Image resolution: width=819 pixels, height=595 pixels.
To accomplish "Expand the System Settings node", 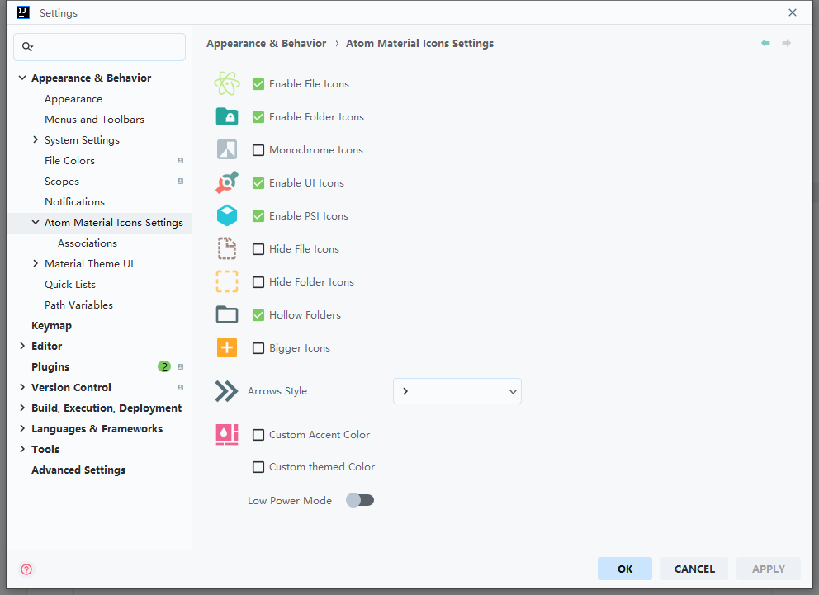I will click(x=35, y=139).
